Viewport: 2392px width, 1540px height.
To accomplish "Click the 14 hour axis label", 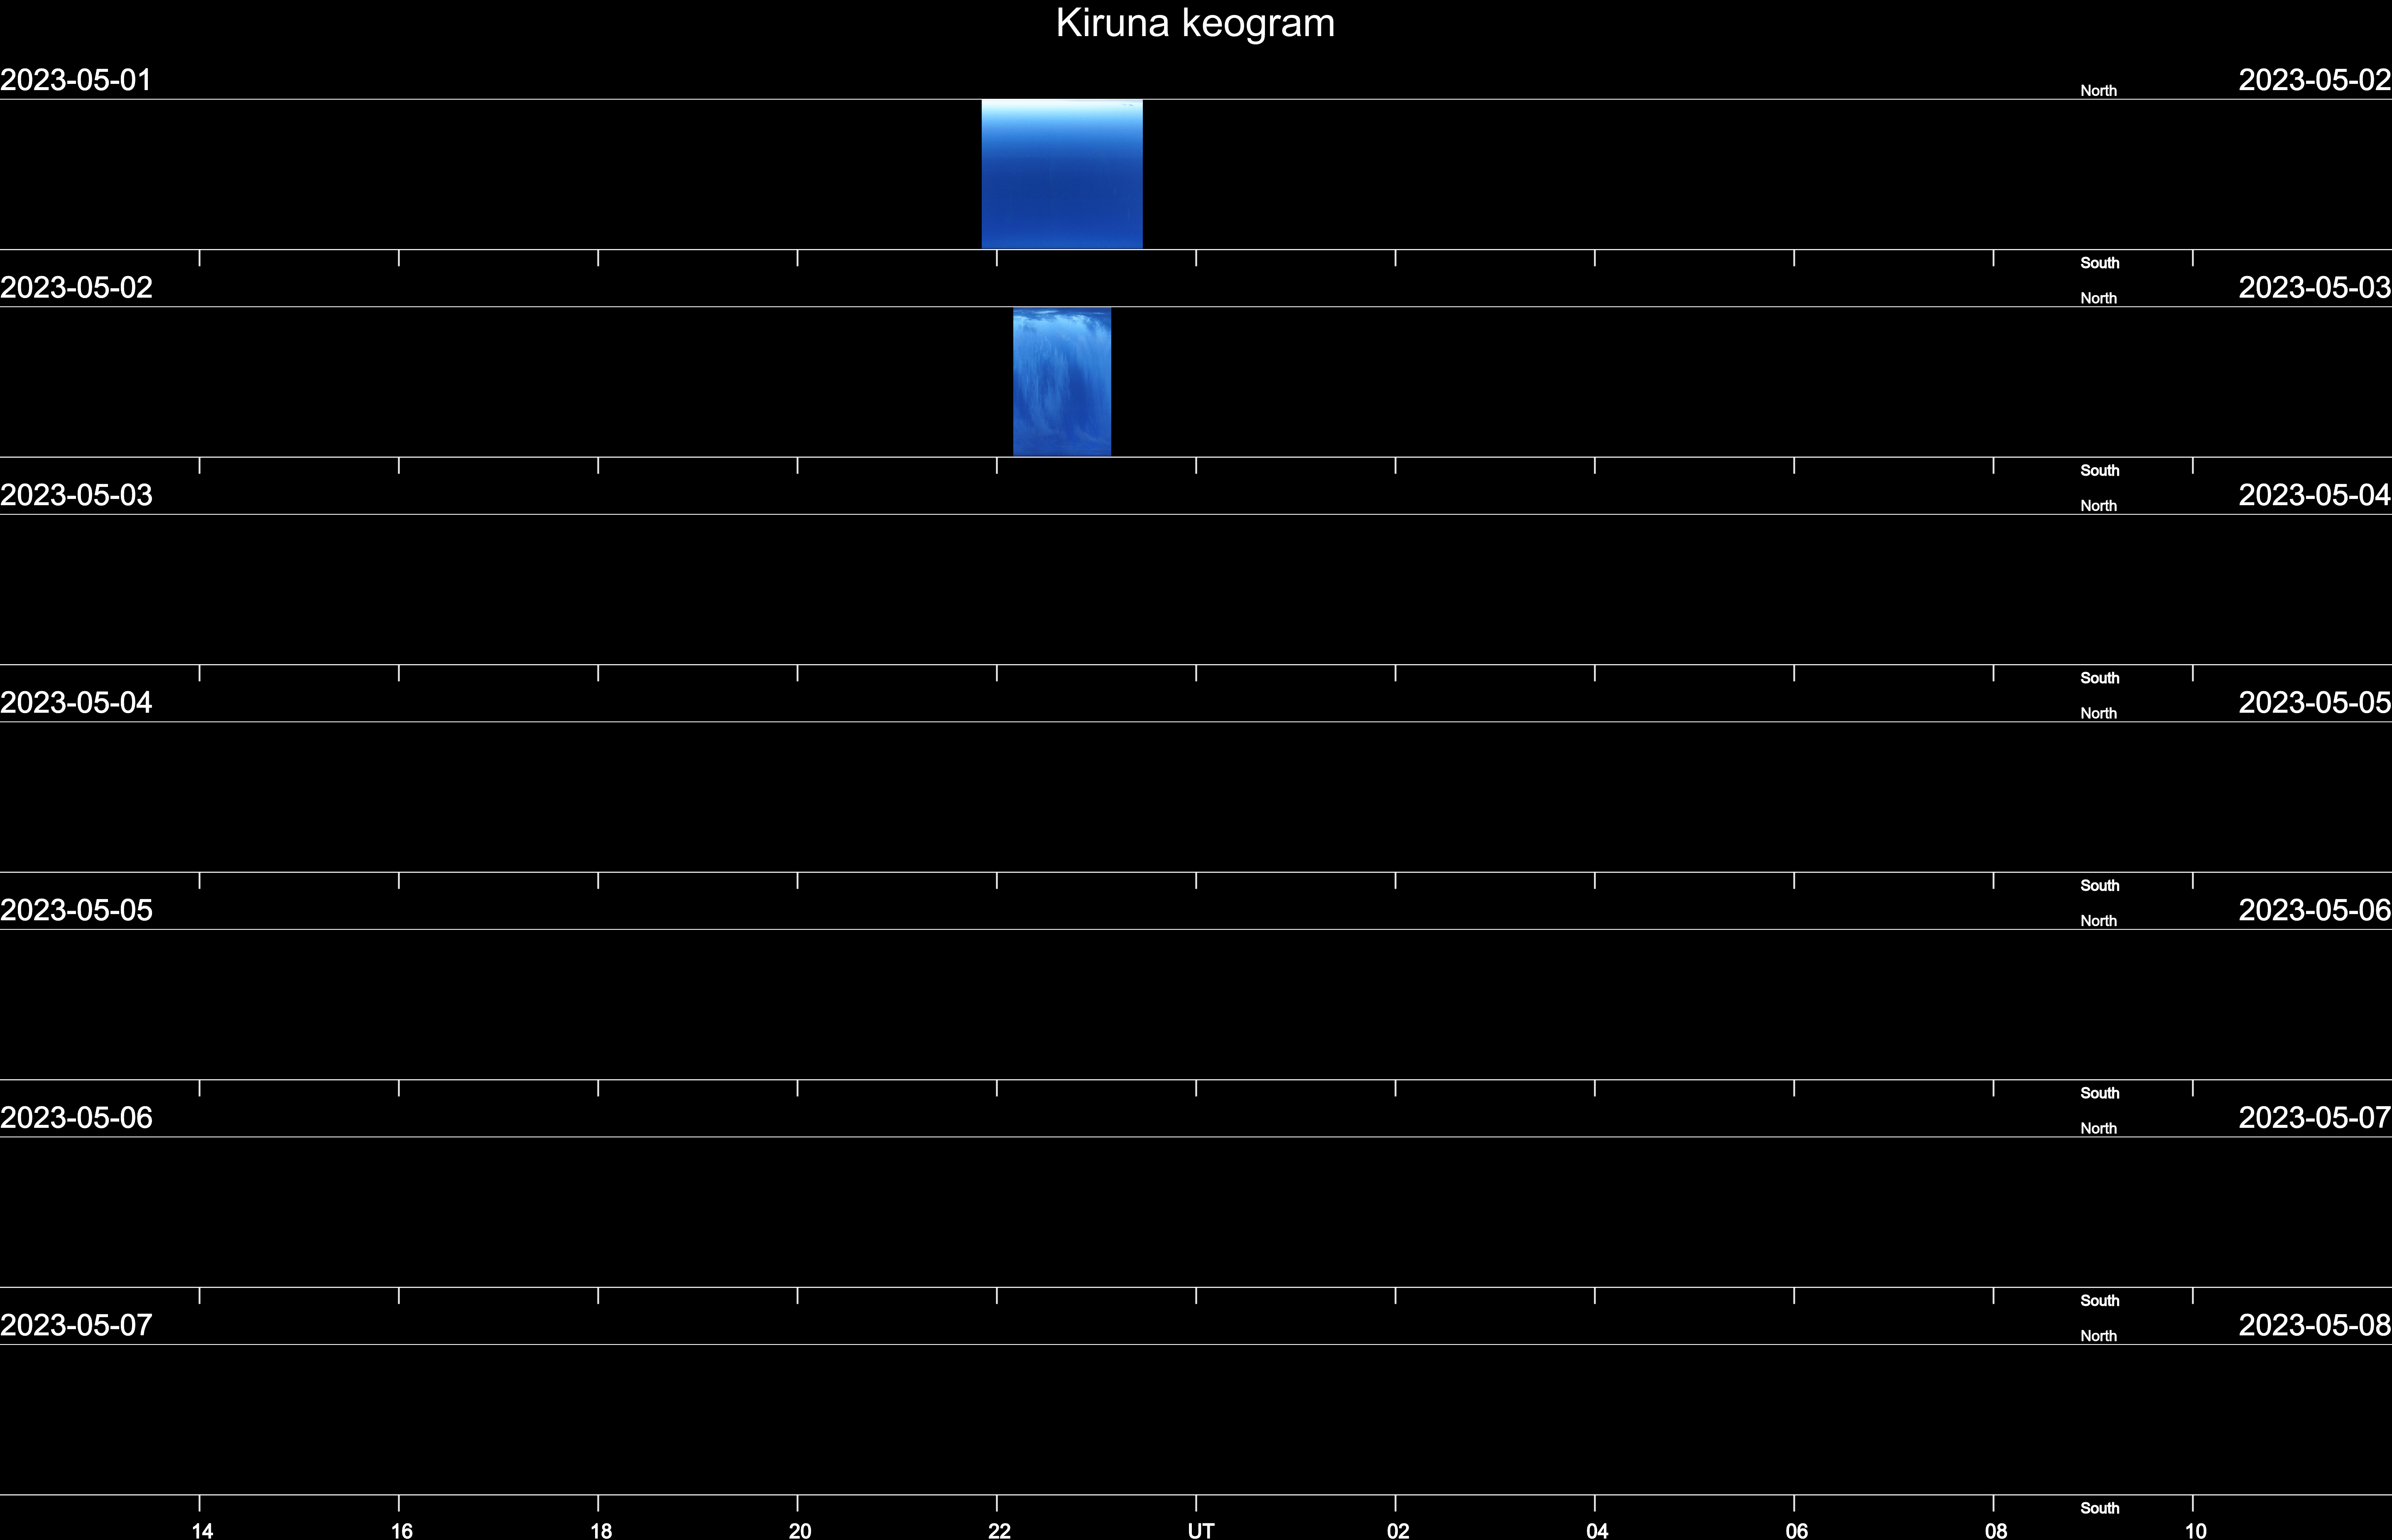I will coord(202,1530).
